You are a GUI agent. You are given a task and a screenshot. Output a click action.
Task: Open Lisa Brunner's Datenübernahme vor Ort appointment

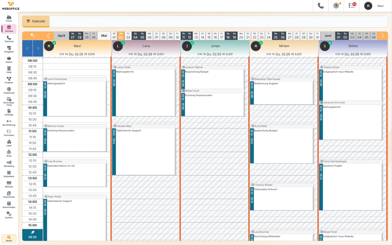75,173
